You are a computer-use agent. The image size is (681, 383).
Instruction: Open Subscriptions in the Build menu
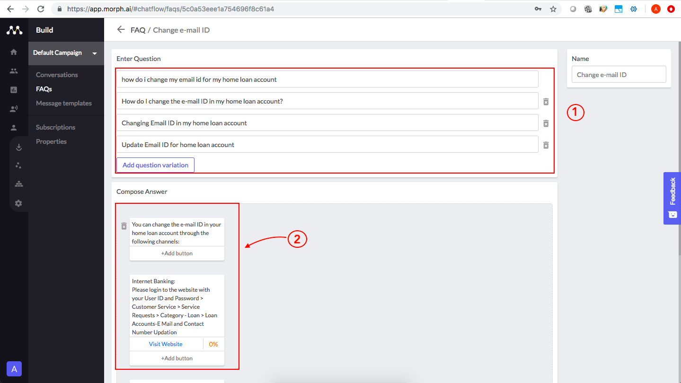55,127
